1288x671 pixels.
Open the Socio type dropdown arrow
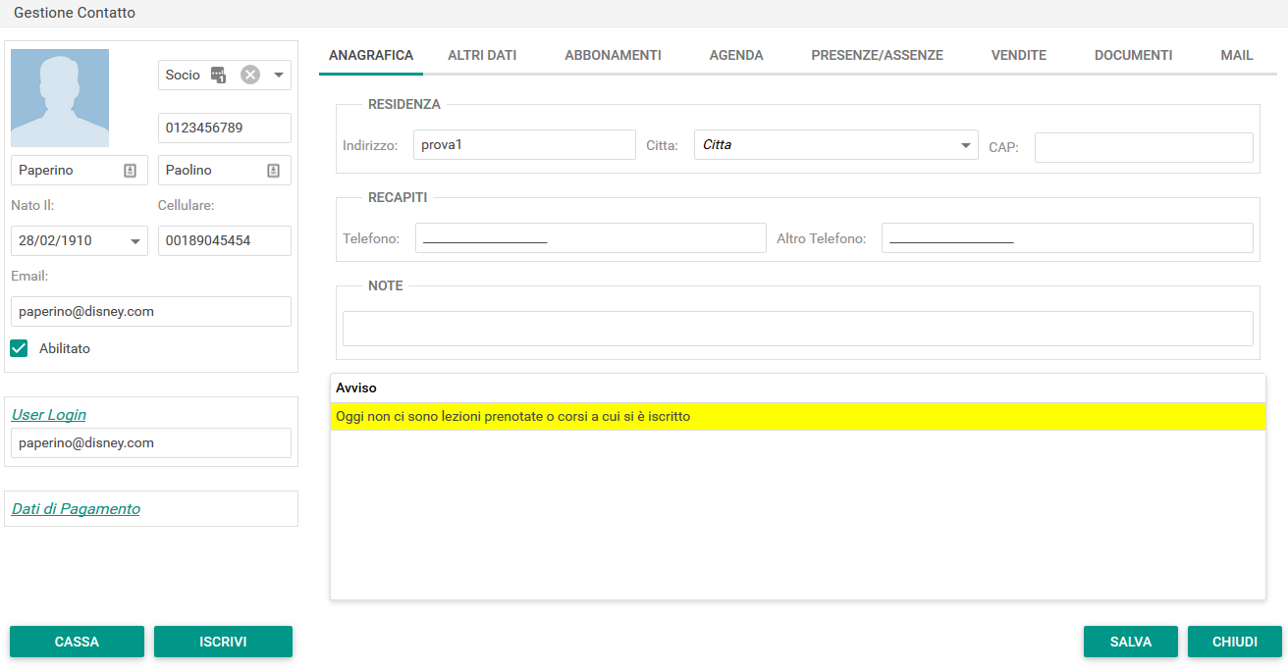pyautogui.click(x=278, y=75)
